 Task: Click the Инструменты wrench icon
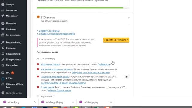tap(3, 60)
